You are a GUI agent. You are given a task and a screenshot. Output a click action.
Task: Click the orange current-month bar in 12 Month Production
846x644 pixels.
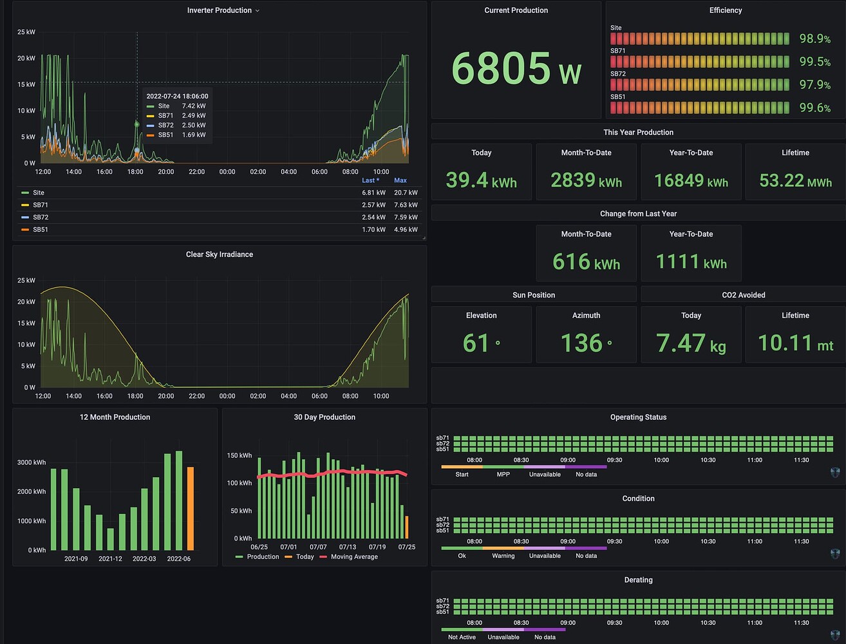(x=191, y=509)
